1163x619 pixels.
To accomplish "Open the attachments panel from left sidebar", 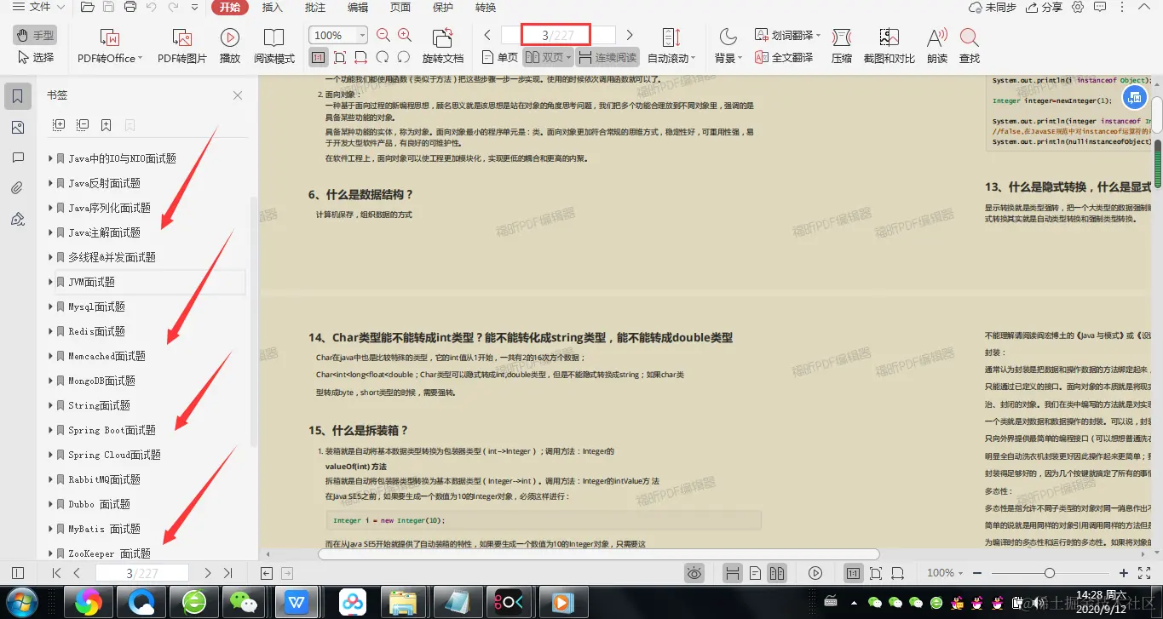I will click(18, 187).
